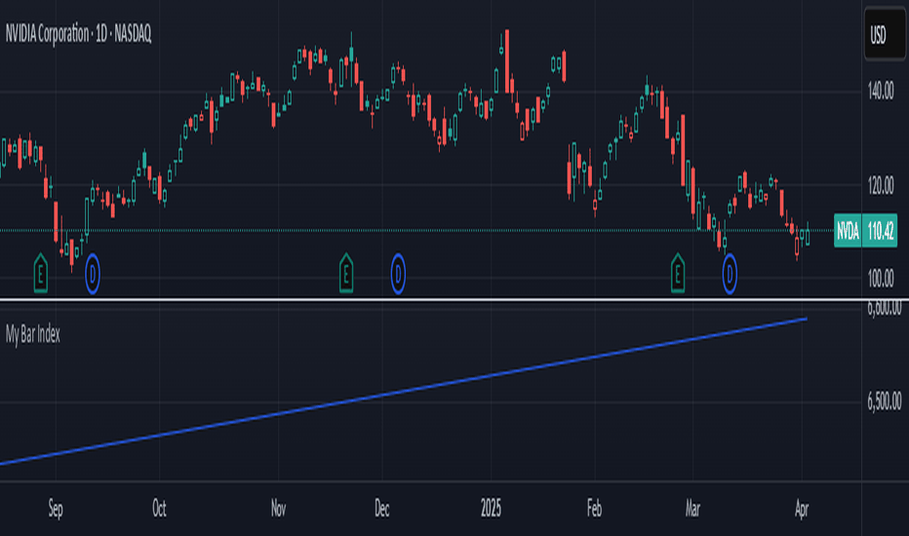The width and height of the screenshot is (909, 536).
Task: Open the dividend marker in mid-March
Action: (730, 274)
